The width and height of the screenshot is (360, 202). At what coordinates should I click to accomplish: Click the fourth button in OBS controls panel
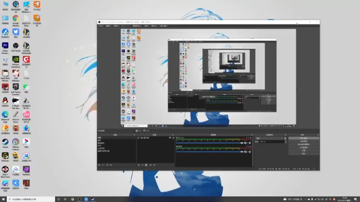click(x=303, y=148)
